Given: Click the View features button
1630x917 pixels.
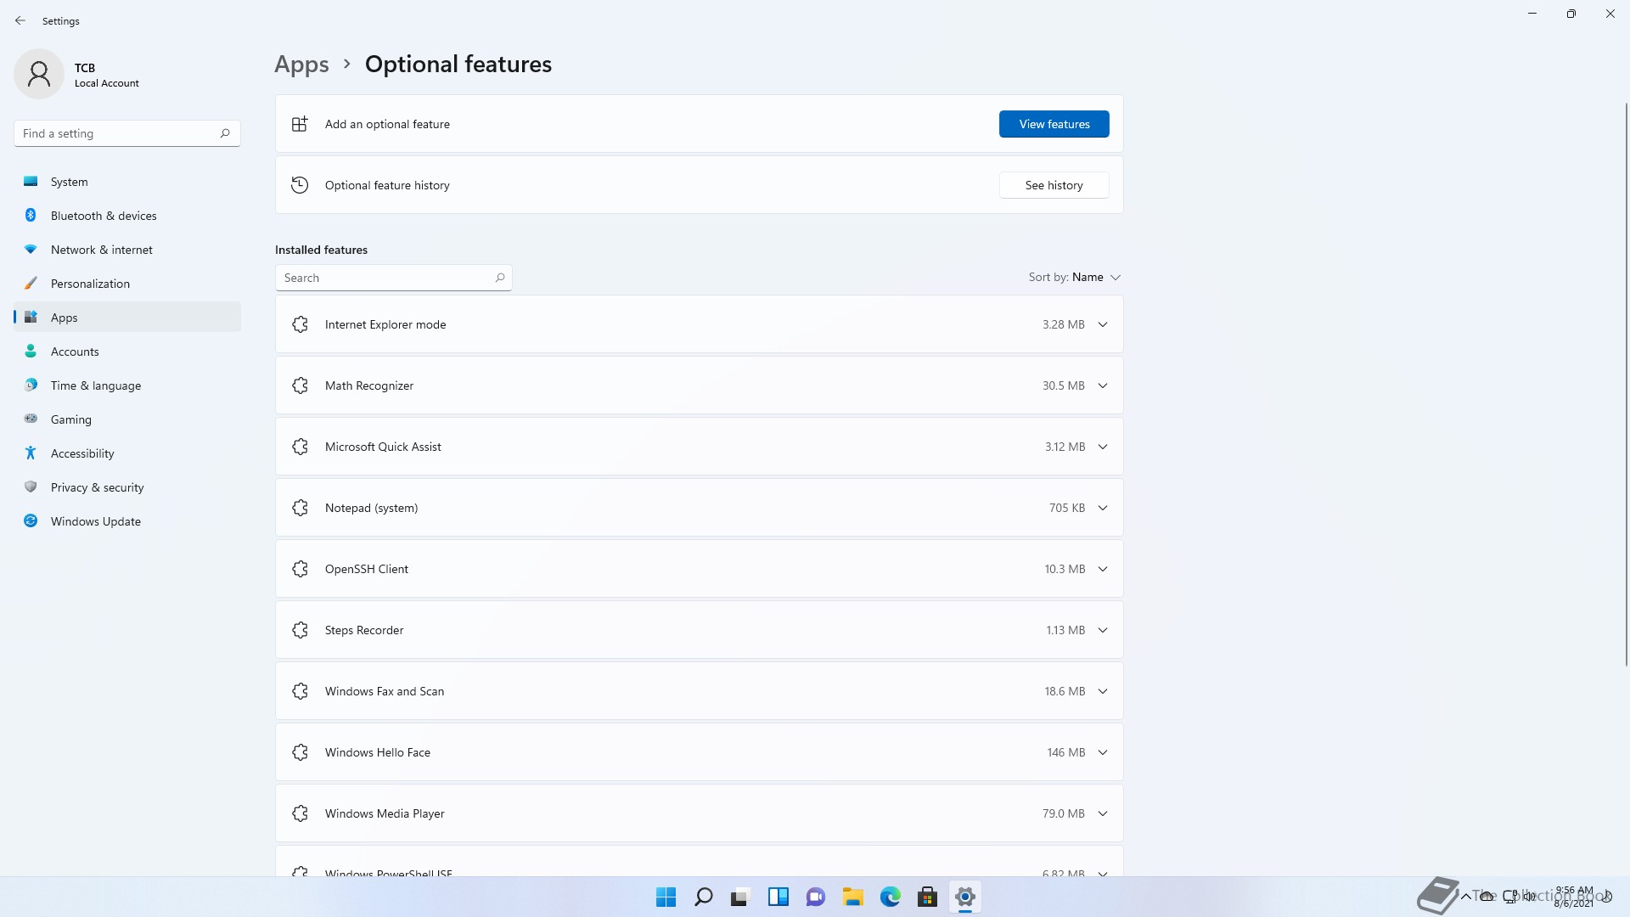Looking at the screenshot, I should point(1054,124).
